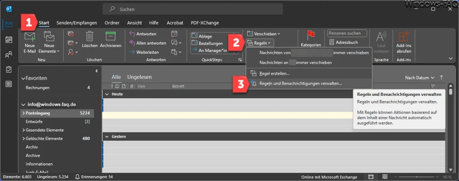Viewport: 459px width, 181px height.
Task: Select Nachrichten an immer verschieben
Action: (309, 63)
